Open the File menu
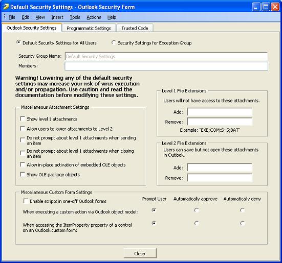282x263 pixels. pyautogui.click(x=12, y=17)
